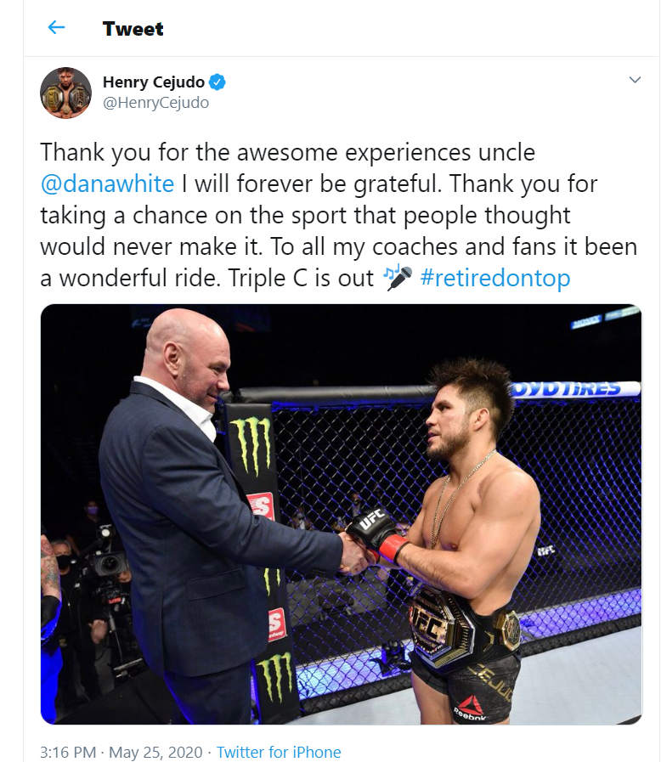The image size is (661, 762).
Task: Click the tweet text body
Action: coord(339,215)
